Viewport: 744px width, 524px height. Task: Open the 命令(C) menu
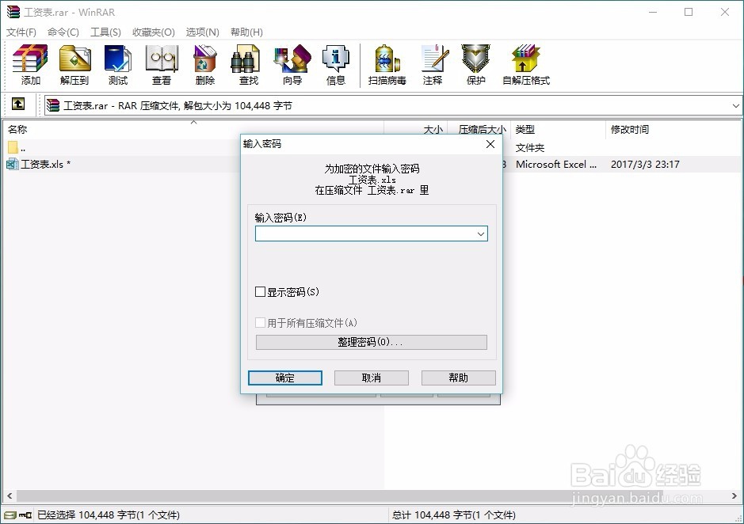(x=63, y=32)
